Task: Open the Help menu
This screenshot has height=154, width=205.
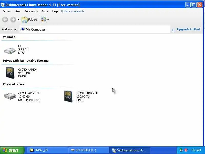Action: coord(55,11)
